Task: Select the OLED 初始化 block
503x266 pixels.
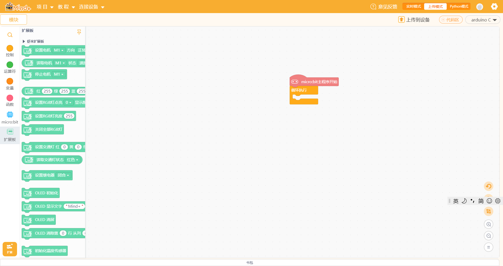Action: point(41,193)
